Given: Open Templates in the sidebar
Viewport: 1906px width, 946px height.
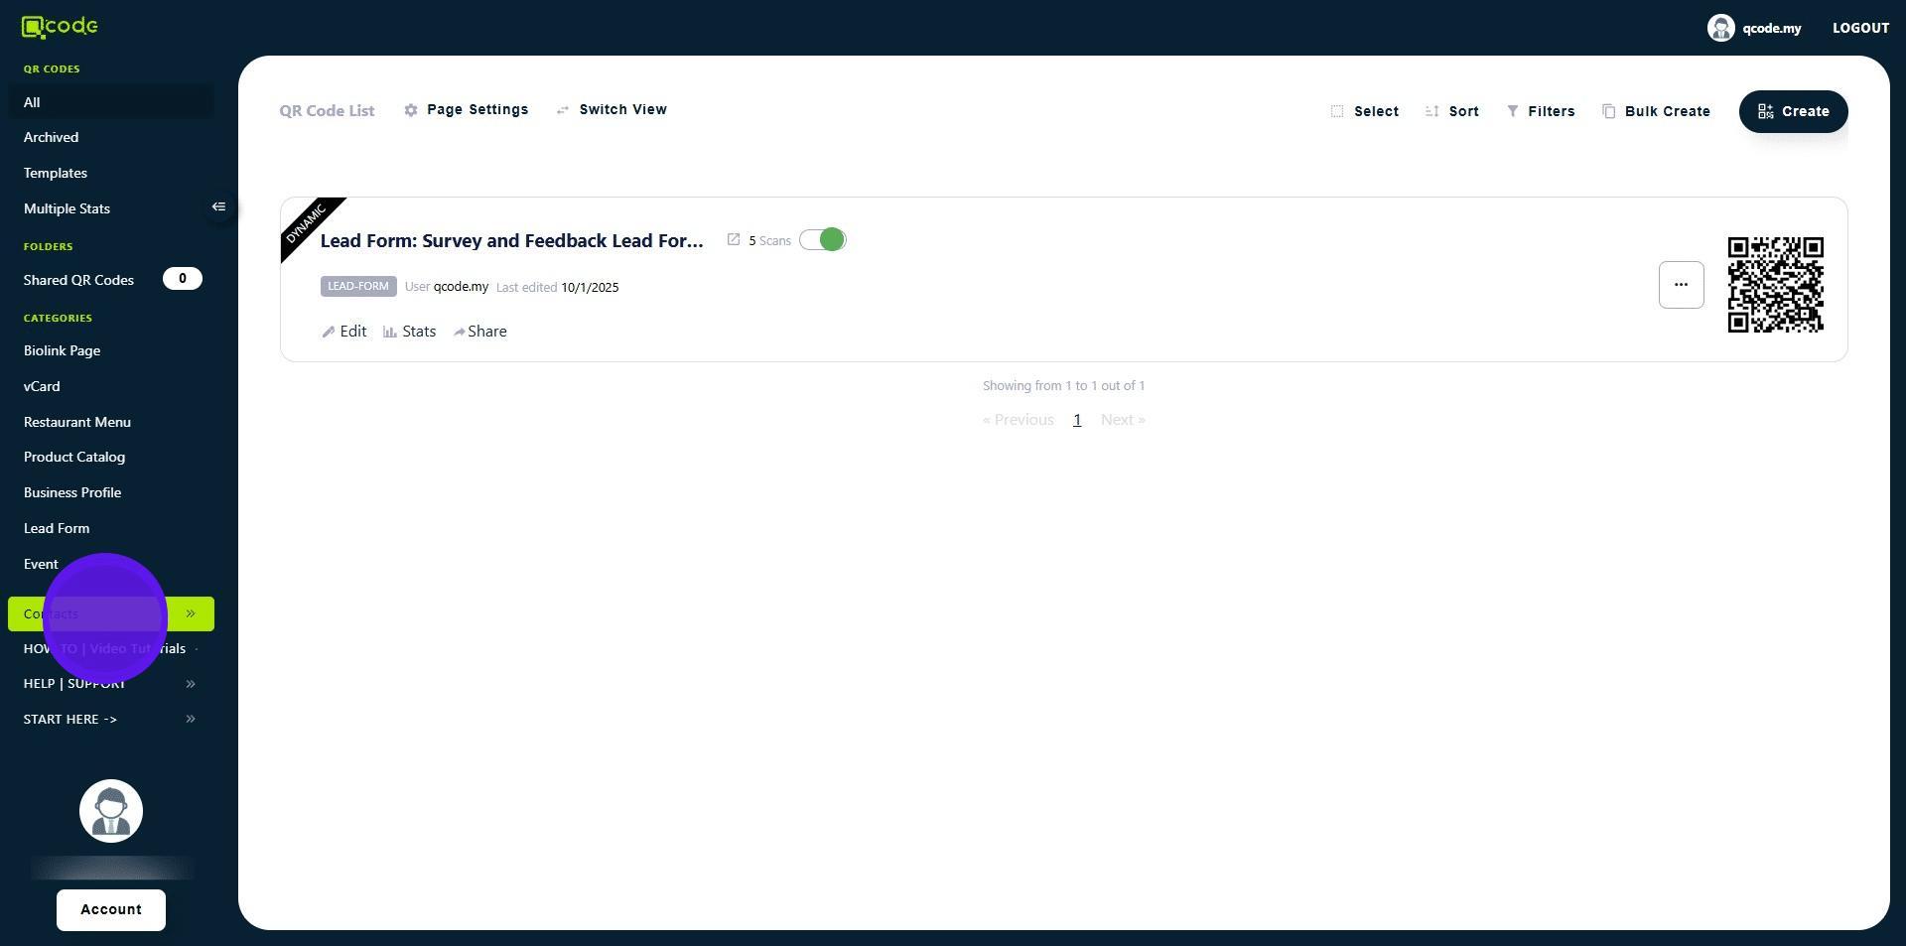Looking at the screenshot, I should click(x=56, y=173).
